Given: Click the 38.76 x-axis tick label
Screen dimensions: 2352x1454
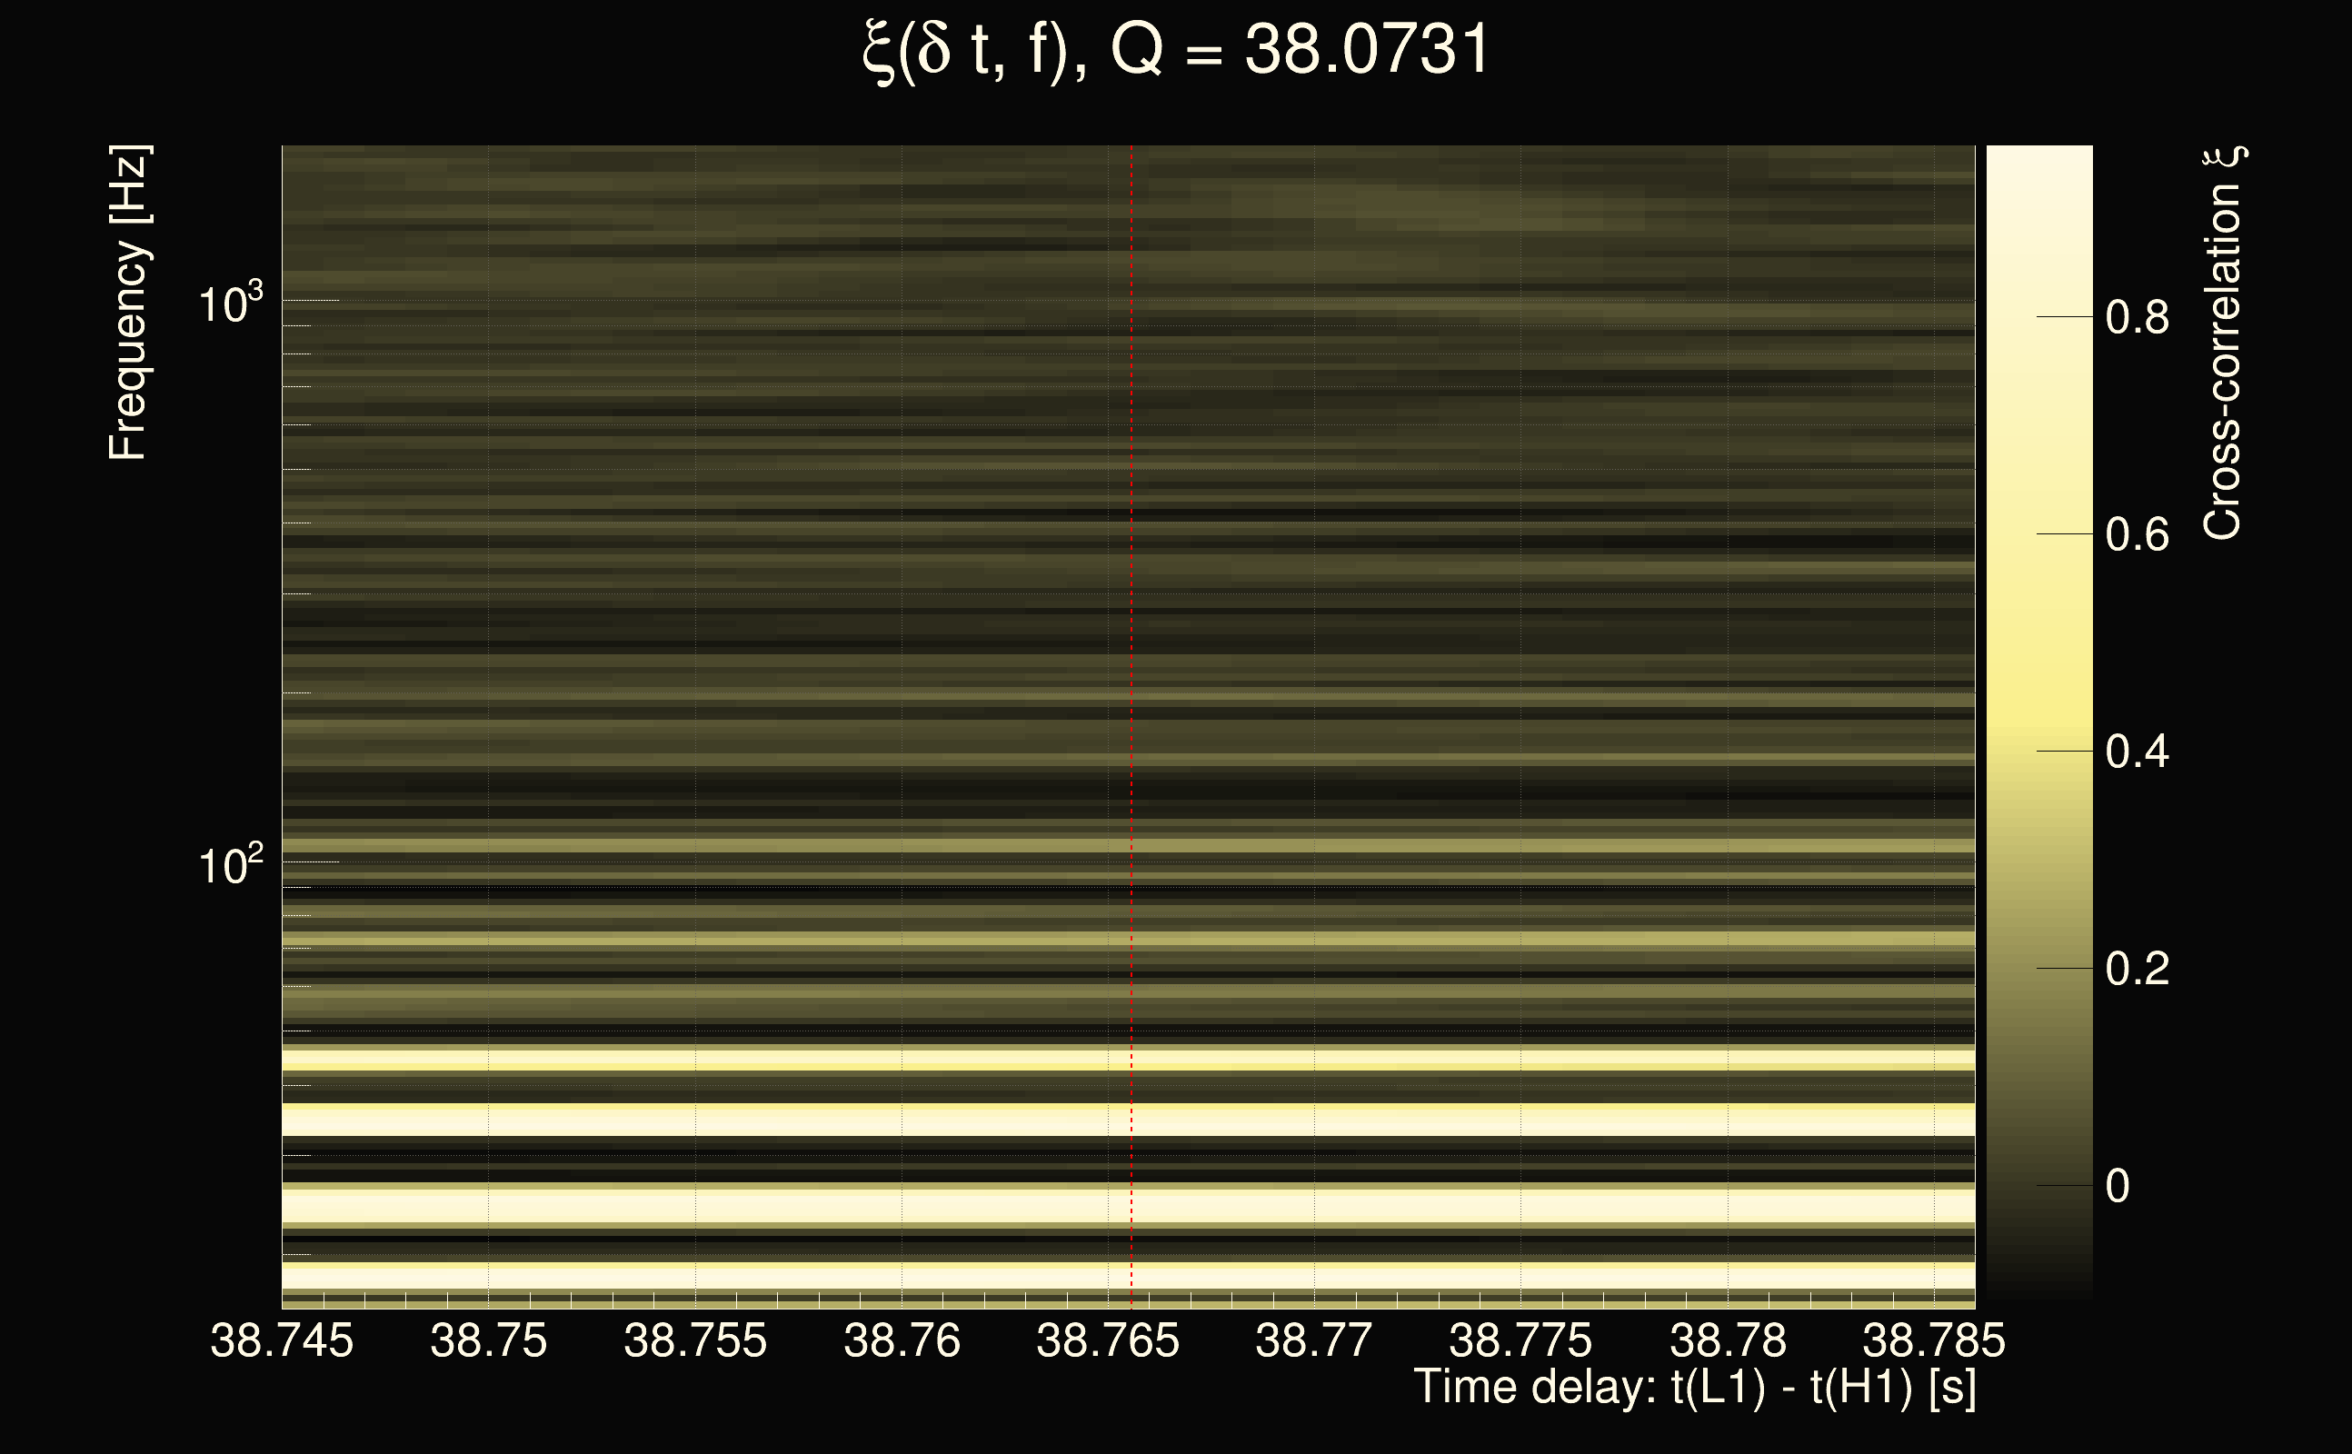Looking at the screenshot, I should pyautogui.click(x=902, y=1340).
